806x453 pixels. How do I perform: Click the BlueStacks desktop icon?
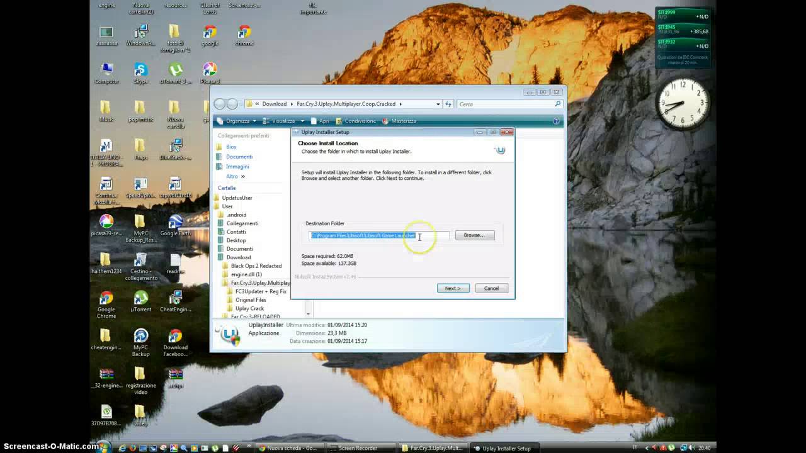coord(176,149)
